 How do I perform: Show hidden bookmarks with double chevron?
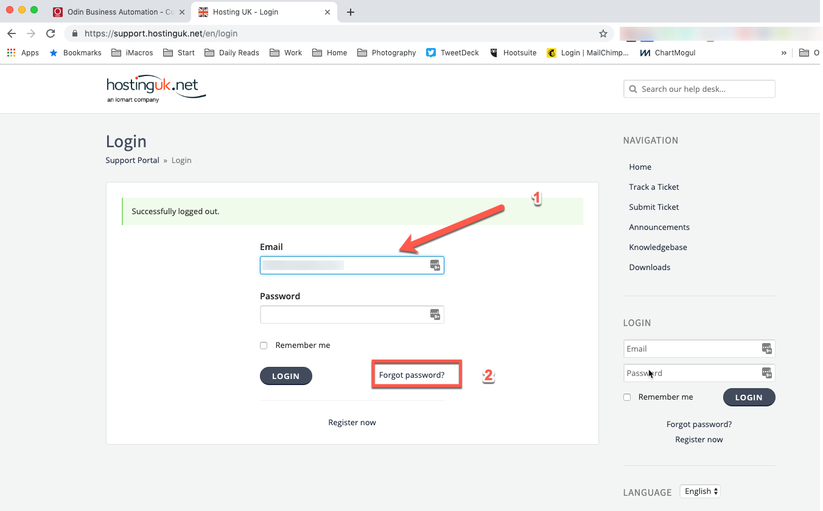783,53
